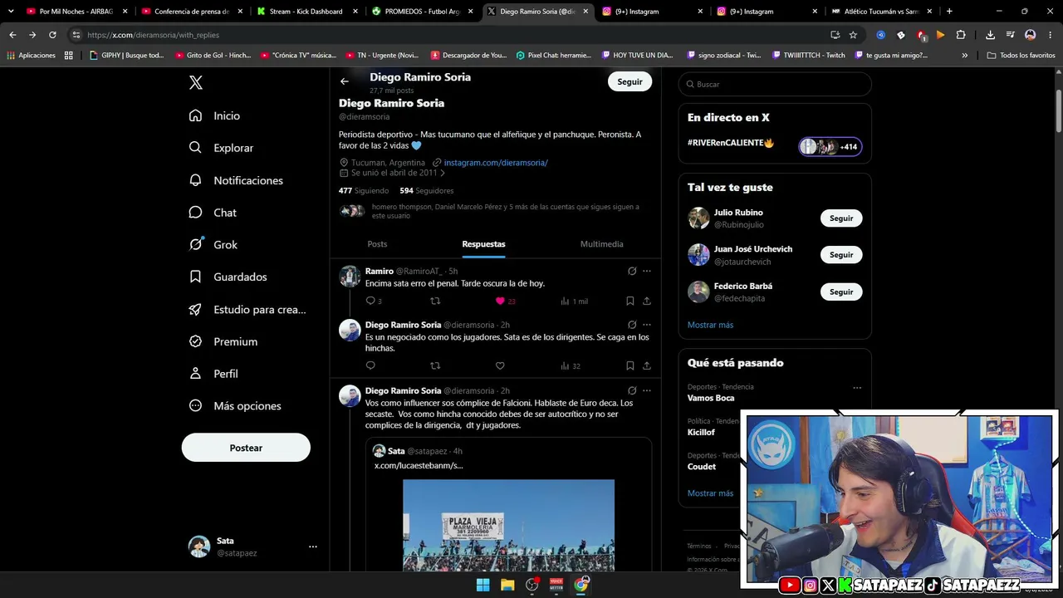Reply to the 'Es un negociado' tweet
Screen dimensions: 1063x598
(370, 365)
